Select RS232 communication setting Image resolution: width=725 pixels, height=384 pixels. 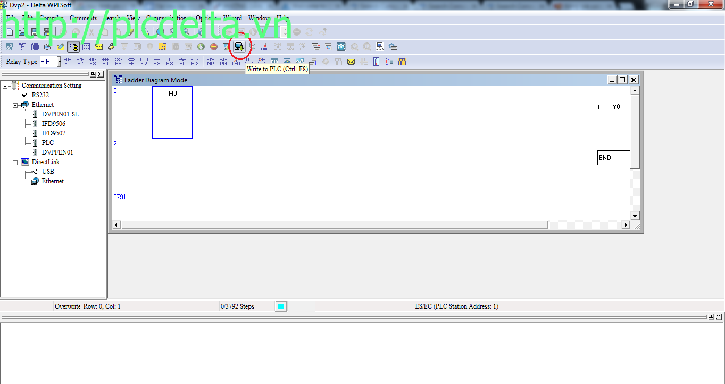tap(40, 95)
